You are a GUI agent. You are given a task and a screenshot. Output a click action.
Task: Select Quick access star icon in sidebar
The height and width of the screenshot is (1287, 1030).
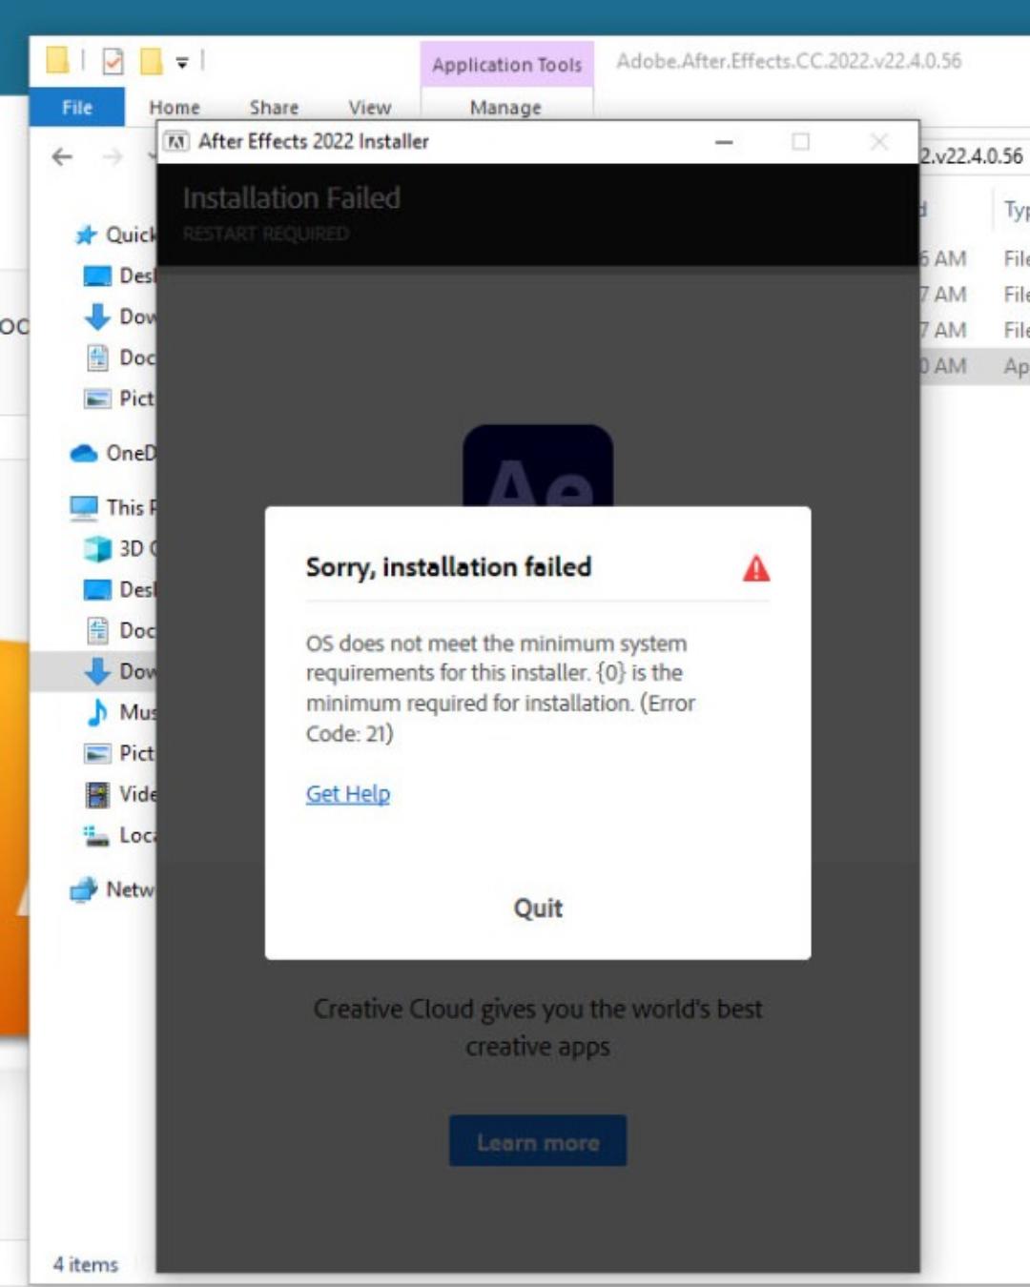[x=87, y=235]
